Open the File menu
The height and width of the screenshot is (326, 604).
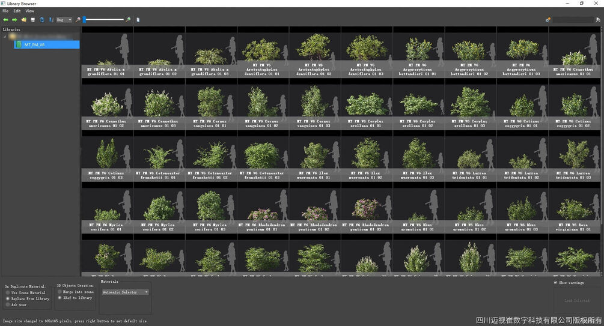point(5,11)
